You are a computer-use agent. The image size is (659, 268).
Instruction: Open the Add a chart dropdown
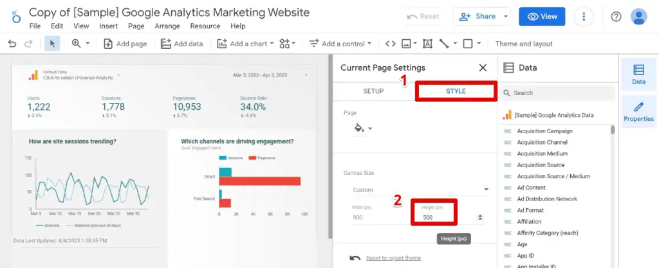(246, 44)
